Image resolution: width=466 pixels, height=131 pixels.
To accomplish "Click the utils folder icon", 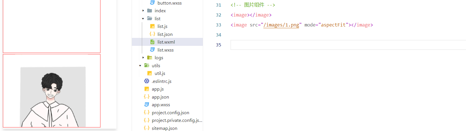I will tap(147, 65).
